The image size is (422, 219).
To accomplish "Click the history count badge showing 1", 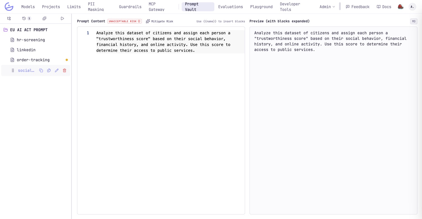I will click(x=29, y=18).
